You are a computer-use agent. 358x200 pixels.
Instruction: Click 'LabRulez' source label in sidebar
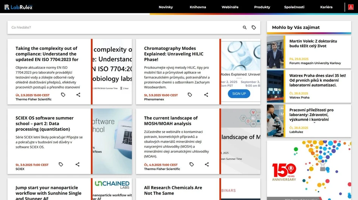pyautogui.click(x=296, y=132)
